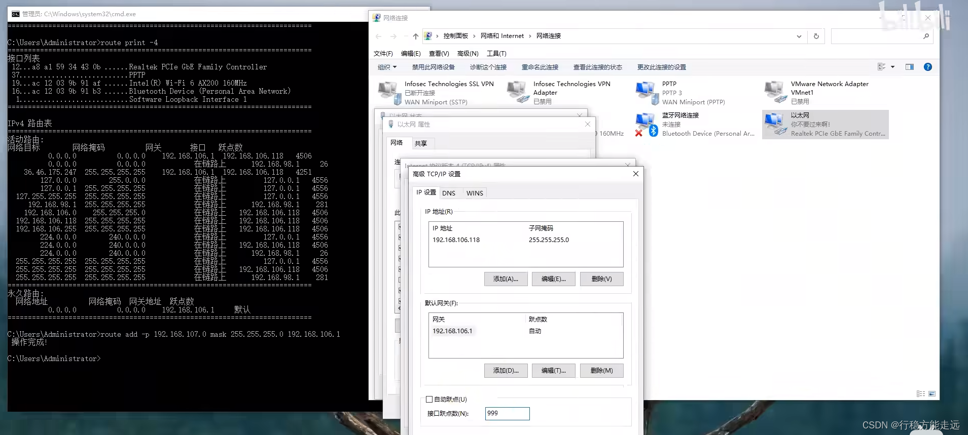Select default gateway 192.168.106.1 entry
968x435 pixels.
(x=452, y=331)
